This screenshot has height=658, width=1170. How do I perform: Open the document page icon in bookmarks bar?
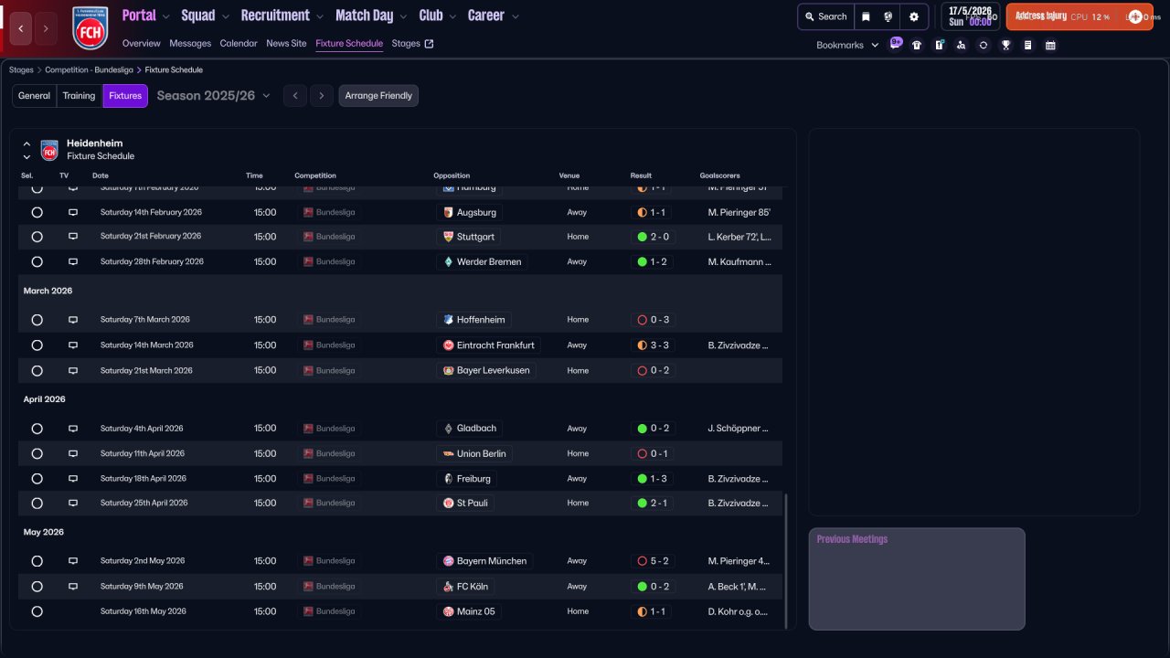(x=1028, y=45)
